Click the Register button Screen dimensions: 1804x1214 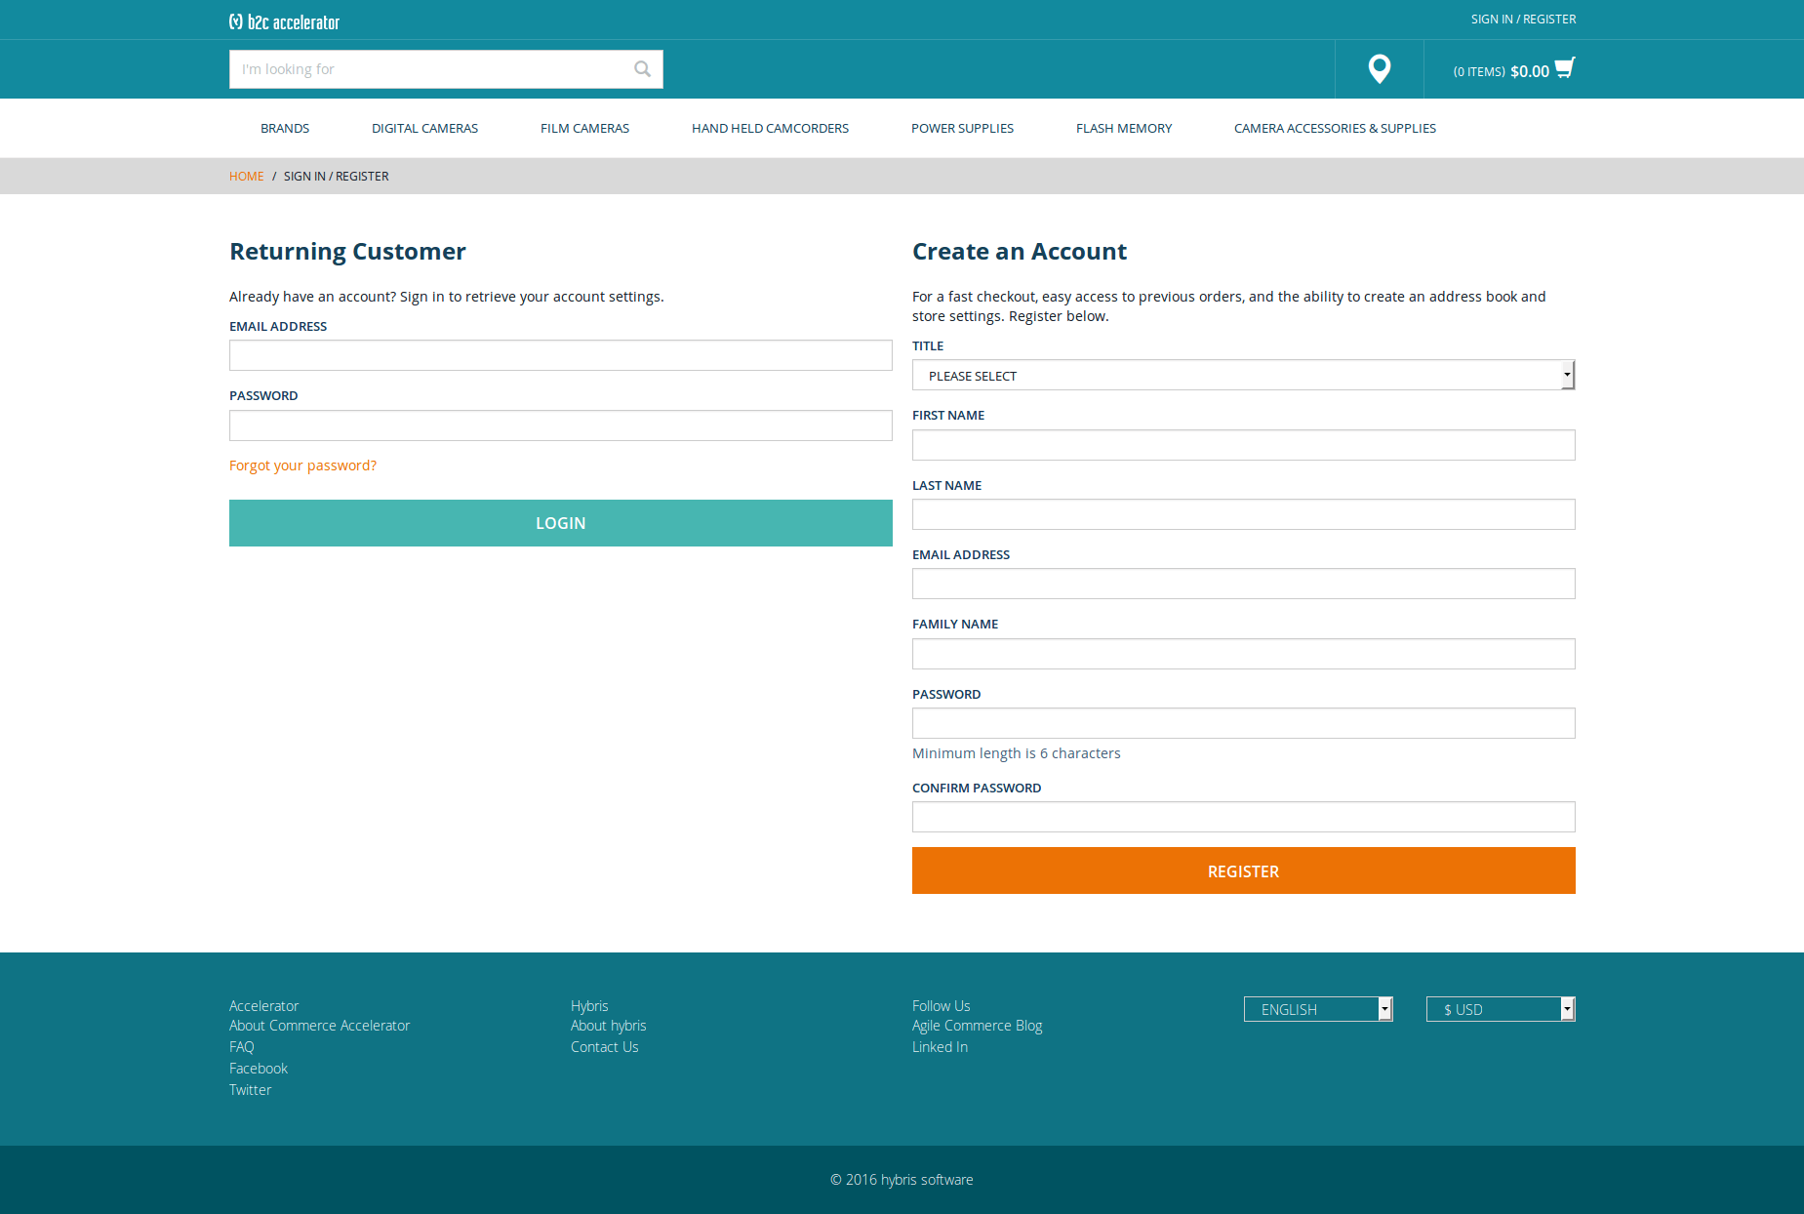coord(1243,870)
